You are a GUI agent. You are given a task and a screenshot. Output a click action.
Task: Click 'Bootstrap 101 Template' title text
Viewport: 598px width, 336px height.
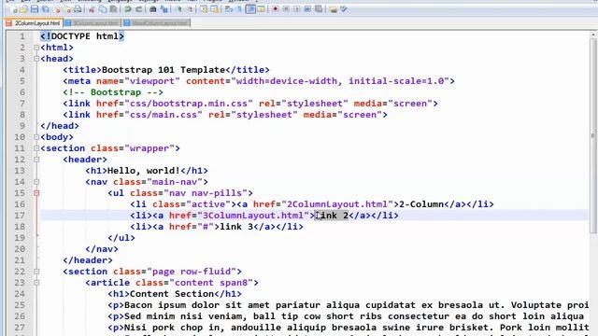tap(164, 70)
